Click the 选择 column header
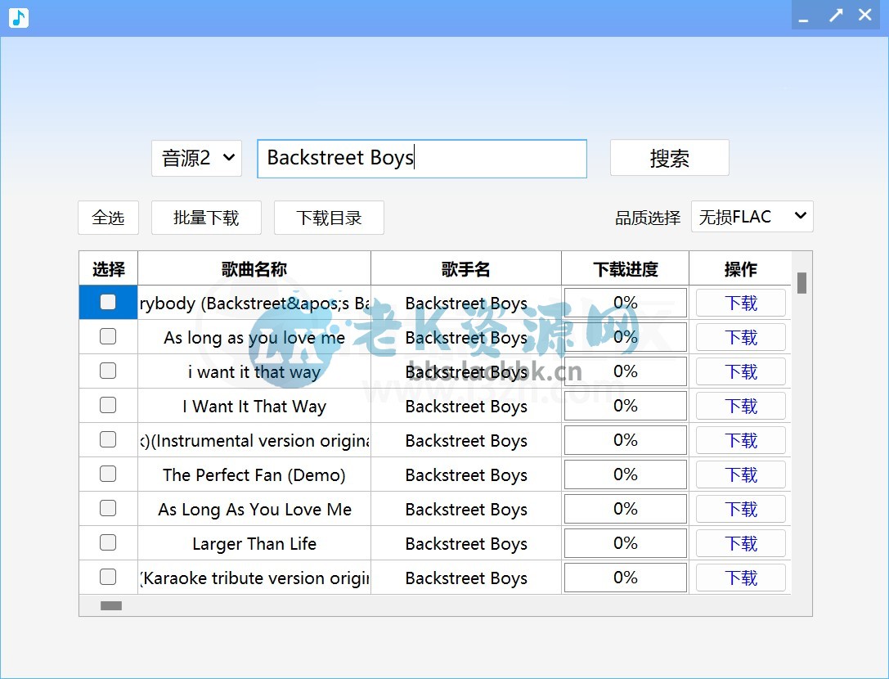 point(108,268)
